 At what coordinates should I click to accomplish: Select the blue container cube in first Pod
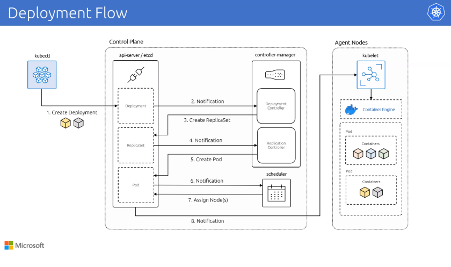click(x=370, y=154)
